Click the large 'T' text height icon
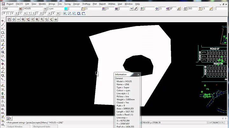Image resolution: width=229 pixels, height=128 pixels. tap(200, 9)
